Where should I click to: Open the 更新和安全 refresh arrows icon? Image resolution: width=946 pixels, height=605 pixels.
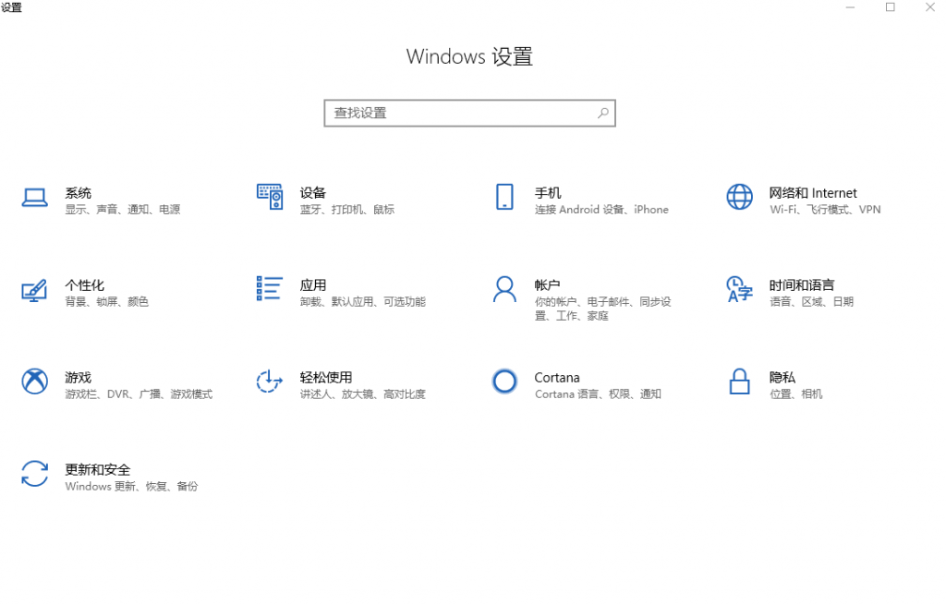click(34, 474)
